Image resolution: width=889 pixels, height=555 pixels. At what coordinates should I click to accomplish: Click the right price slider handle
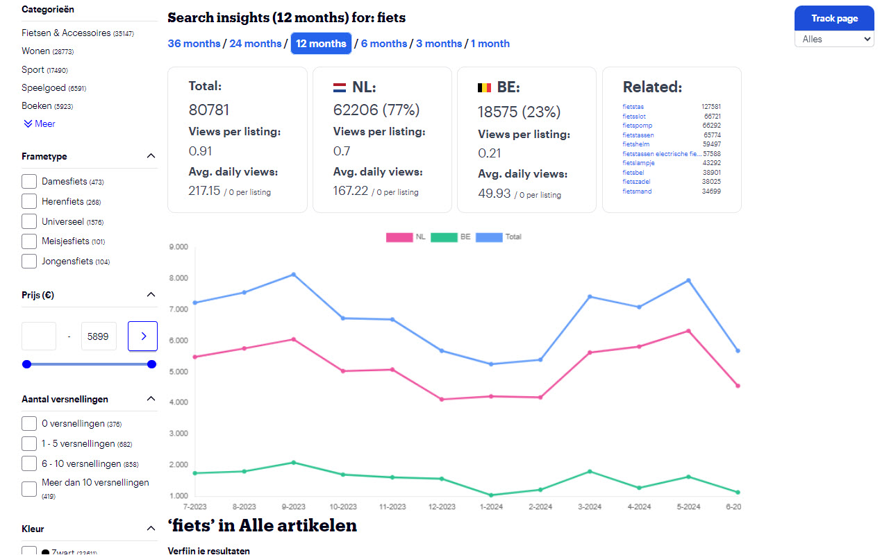click(151, 364)
